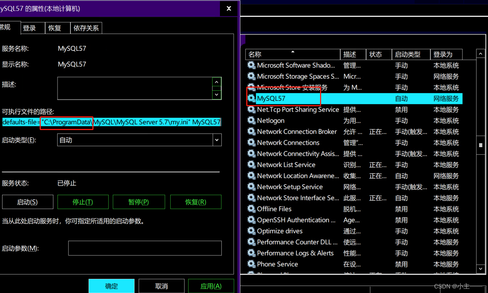This screenshot has width=488, height=293.
Task: Select the Optimize drives service name
Action: [280, 231]
